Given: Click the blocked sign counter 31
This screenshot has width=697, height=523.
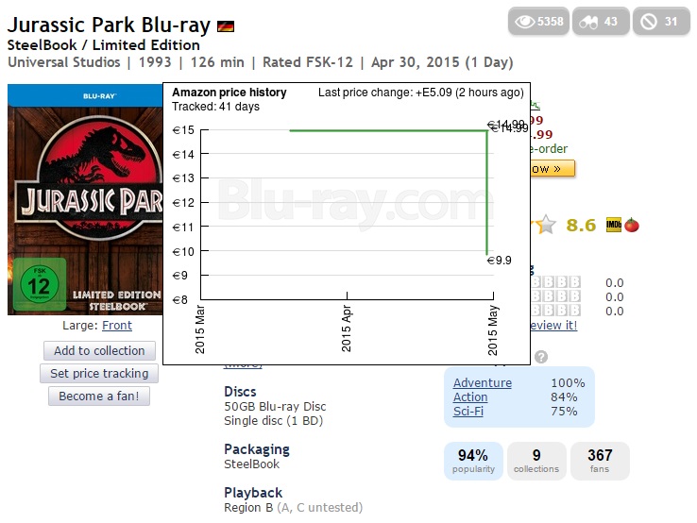Looking at the screenshot, I should [x=661, y=21].
